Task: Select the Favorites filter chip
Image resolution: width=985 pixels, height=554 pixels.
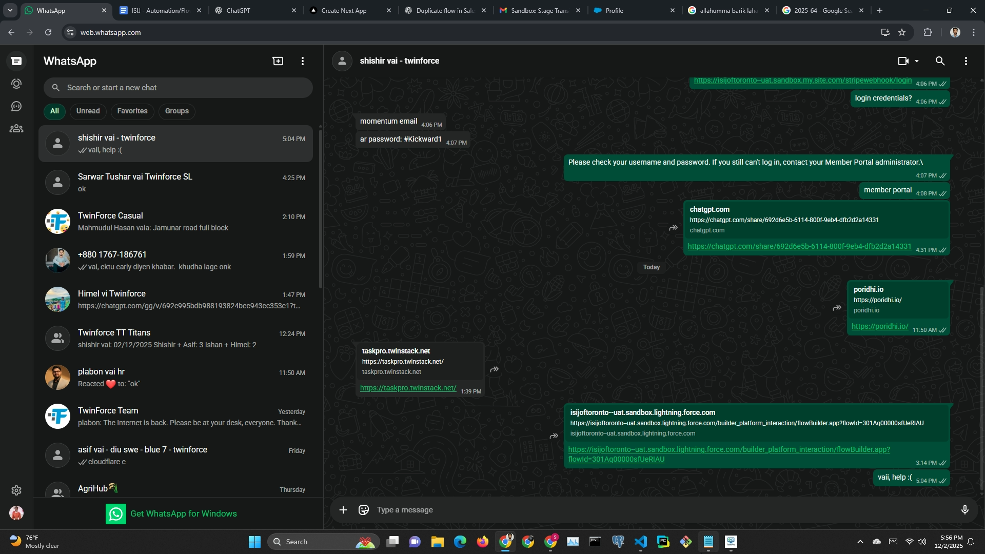Action: pyautogui.click(x=132, y=111)
